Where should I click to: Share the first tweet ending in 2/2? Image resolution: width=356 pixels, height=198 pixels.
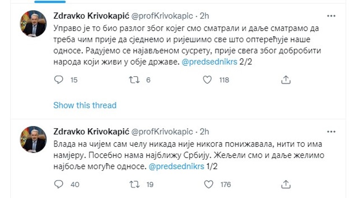coord(285,80)
